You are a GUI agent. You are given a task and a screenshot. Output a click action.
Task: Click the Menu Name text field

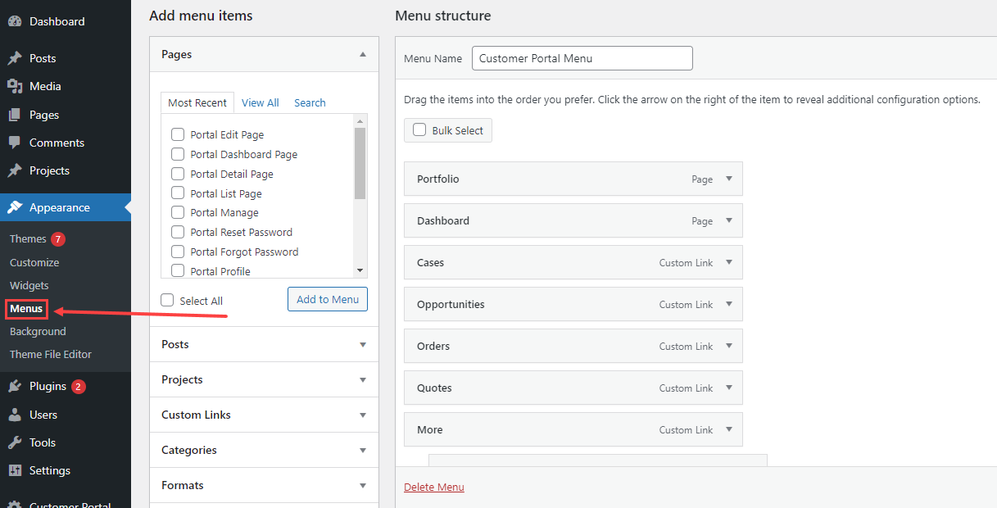coord(582,58)
